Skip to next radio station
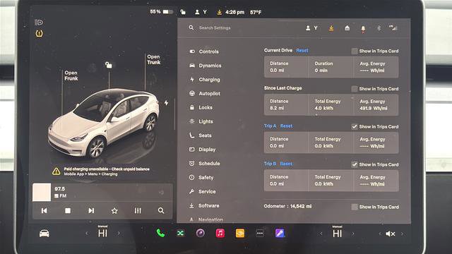Image resolution: width=452 pixels, height=254 pixels. (91, 211)
